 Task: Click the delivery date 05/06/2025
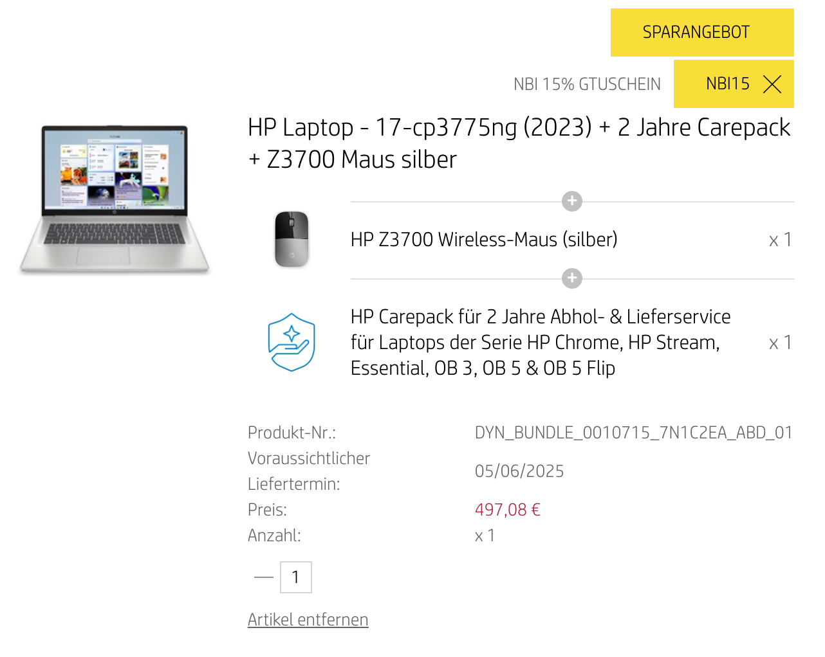pos(519,471)
